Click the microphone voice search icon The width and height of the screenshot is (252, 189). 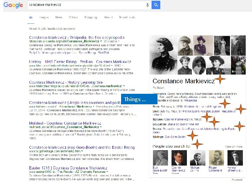pyautogui.click(x=147, y=5)
